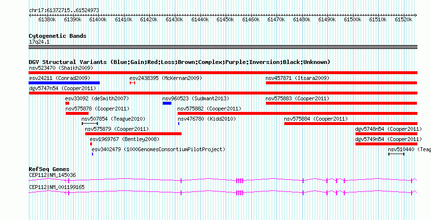Select the small red esv2438395 loss glyph
The image size is (431, 220).
(132, 83)
